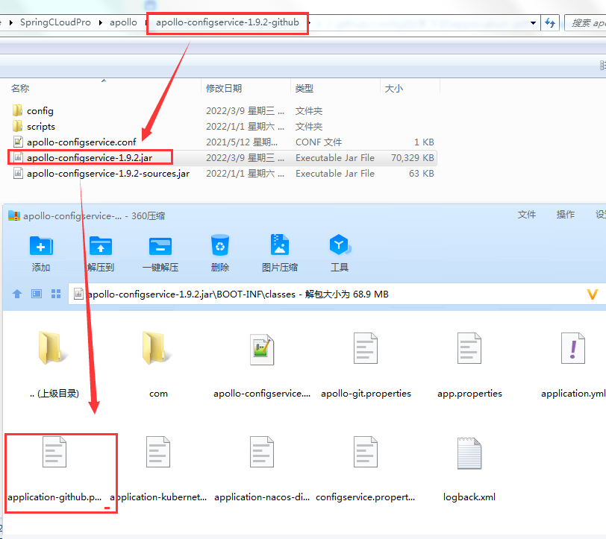
Task: Open the 工具 (Tools) icon
Action: coord(340,245)
